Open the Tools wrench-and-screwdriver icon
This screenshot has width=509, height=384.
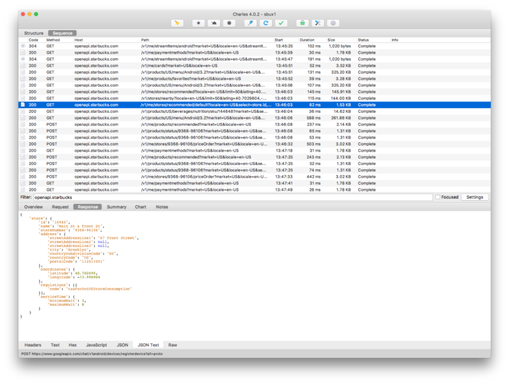pyautogui.click(x=318, y=23)
